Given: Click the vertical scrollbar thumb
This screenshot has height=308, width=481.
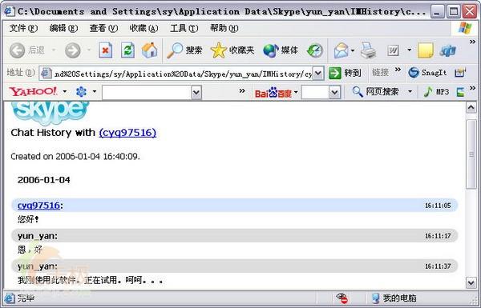Looking at the screenshot, I should [471, 154].
